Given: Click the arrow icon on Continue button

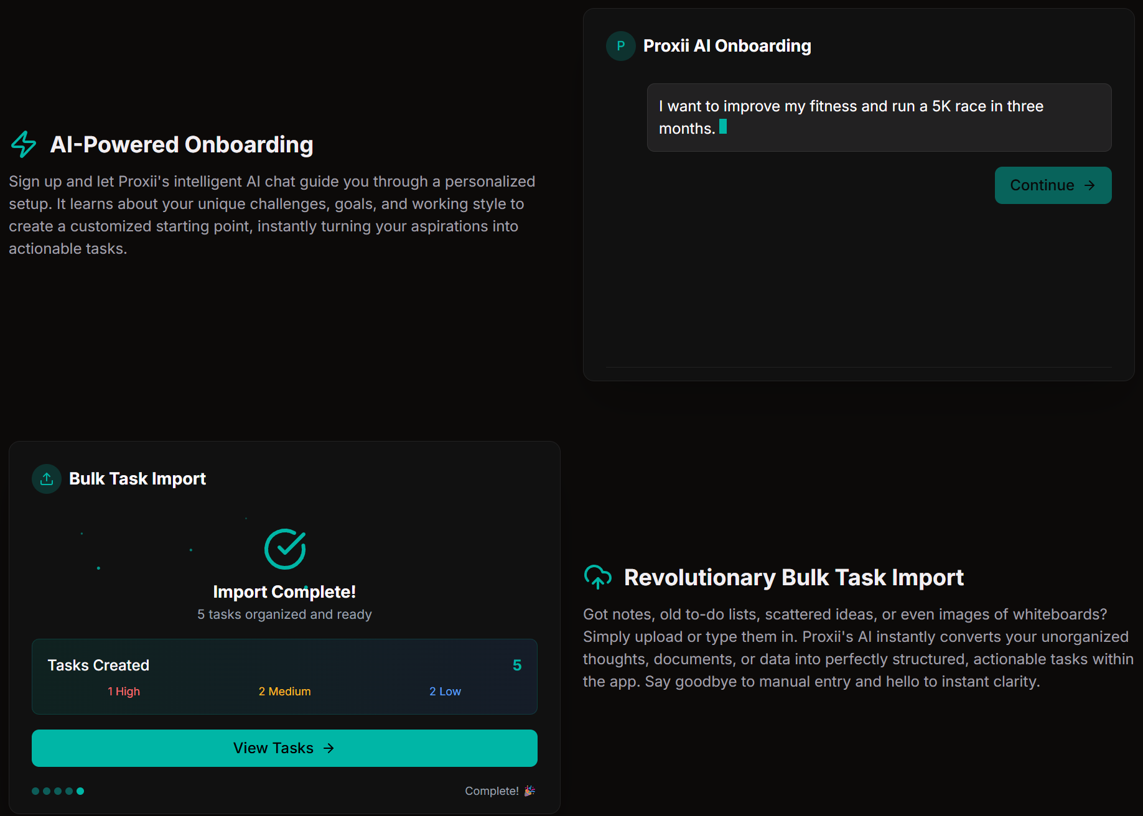Looking at the screenshot, I should [1089, 185].
